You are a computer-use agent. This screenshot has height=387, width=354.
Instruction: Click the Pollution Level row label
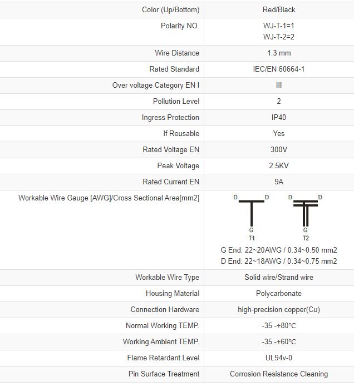point(176,102)
